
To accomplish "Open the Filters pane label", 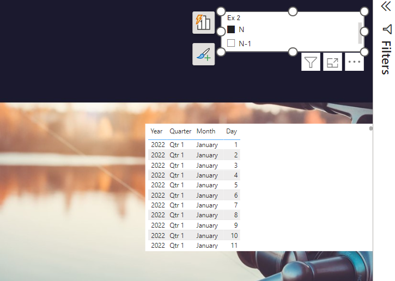I will coord(386,58).
